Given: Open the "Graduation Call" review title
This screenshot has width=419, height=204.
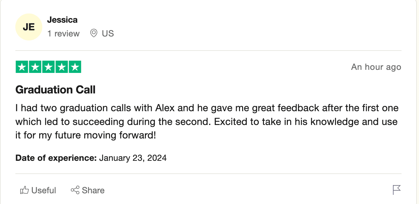Looking at the screenshot, I should (55, 90).
